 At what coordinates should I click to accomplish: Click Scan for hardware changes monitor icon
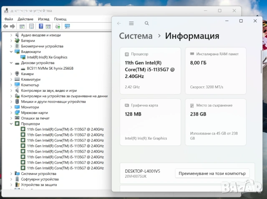[x=67, y=26]
